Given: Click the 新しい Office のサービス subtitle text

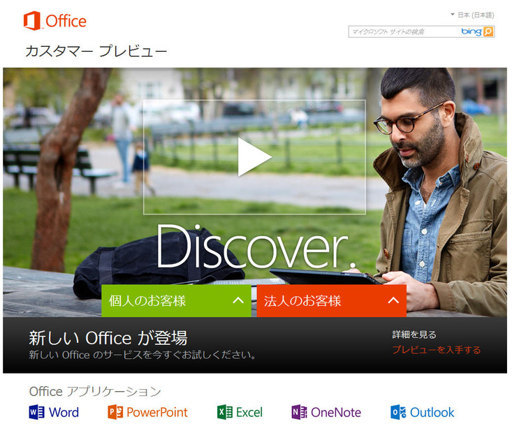Looking at the screenshot, I should pyautogui.click(x=142, y=355).
